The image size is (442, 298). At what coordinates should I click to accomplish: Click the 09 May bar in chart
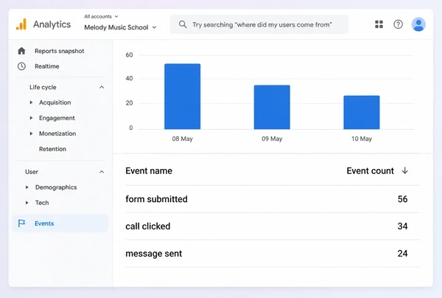(x=272, y=107)
